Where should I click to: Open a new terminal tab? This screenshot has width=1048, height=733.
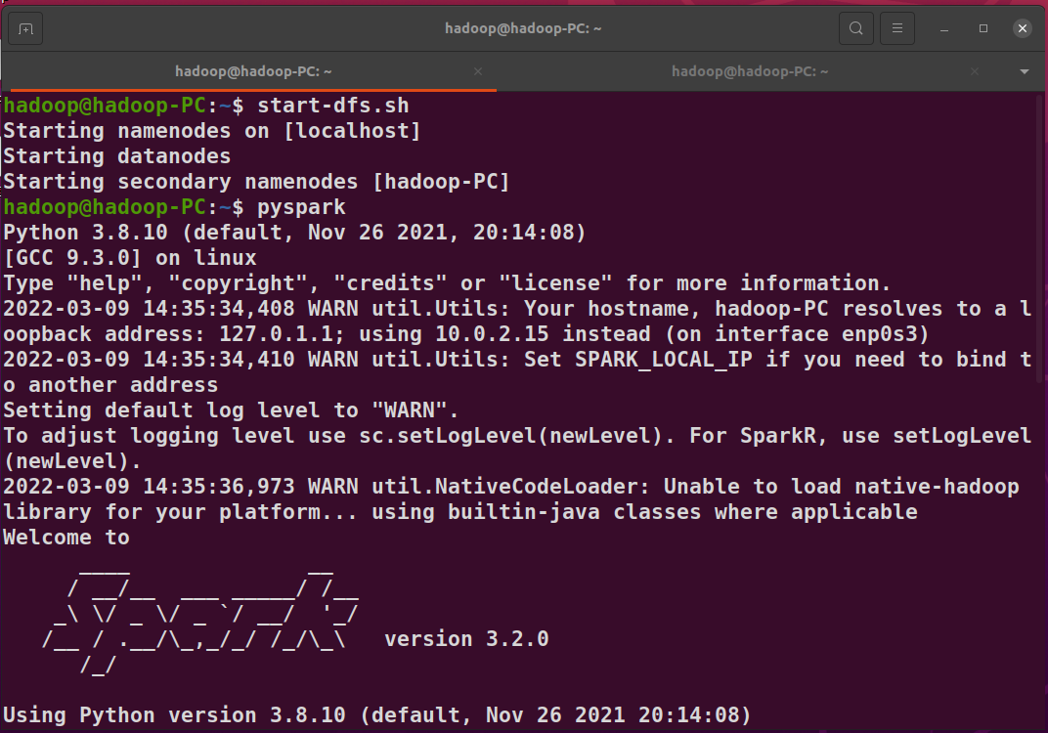tap(26, 28)
